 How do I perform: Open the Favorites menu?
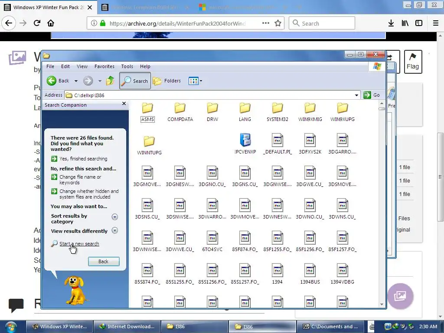click(x=104, y=66)
